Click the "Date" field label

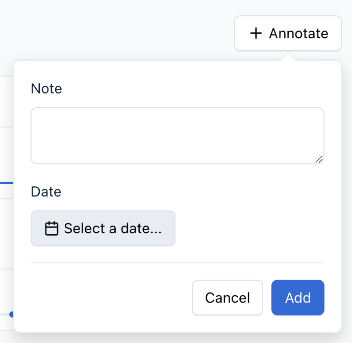pos(46,192)
